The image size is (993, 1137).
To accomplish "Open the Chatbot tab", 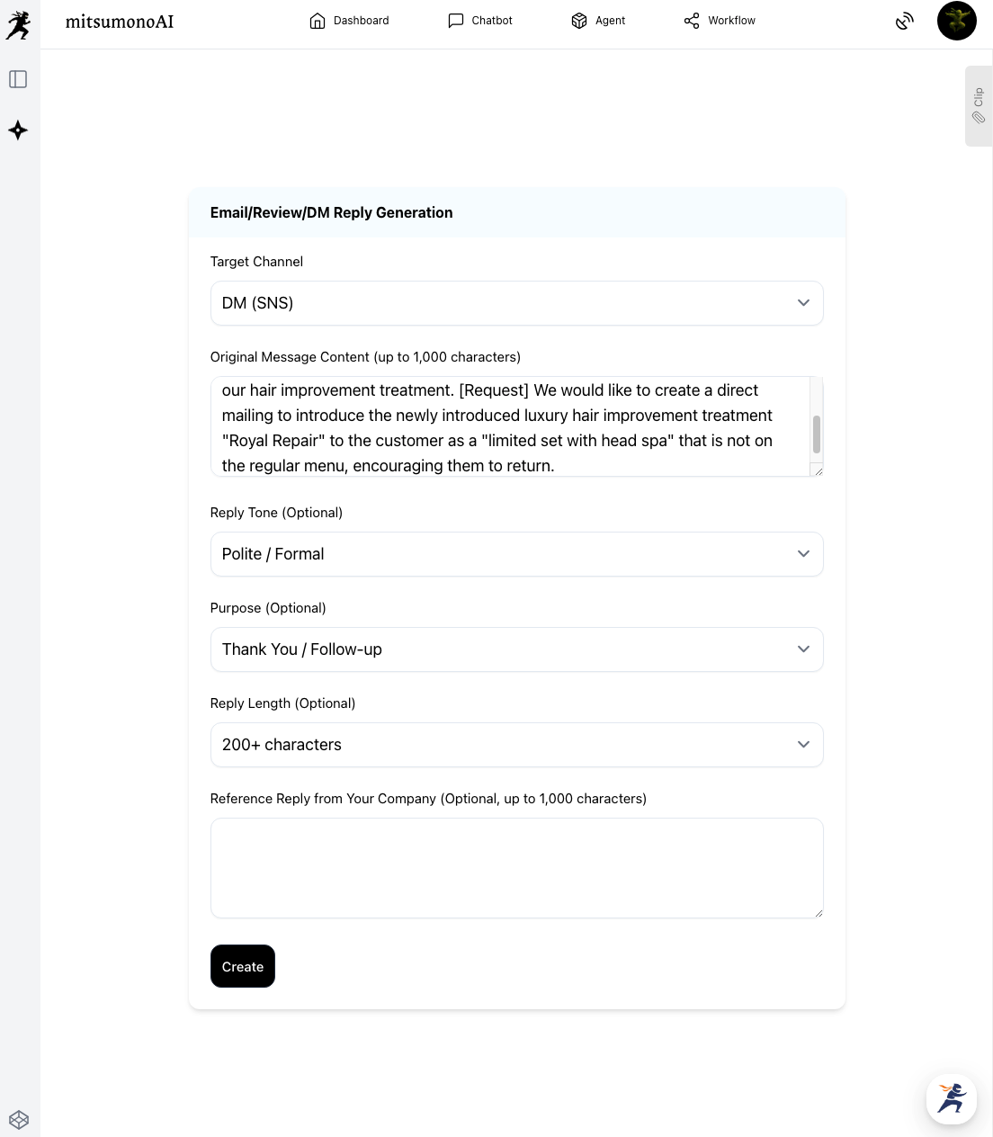I will point(480,21).
